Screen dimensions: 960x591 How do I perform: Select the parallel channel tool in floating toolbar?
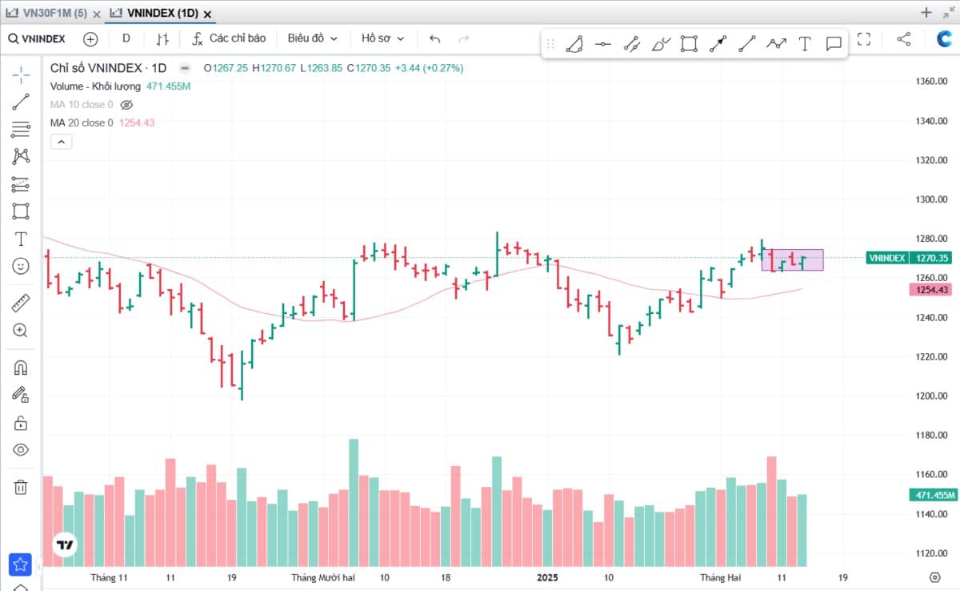coord(632,44)
